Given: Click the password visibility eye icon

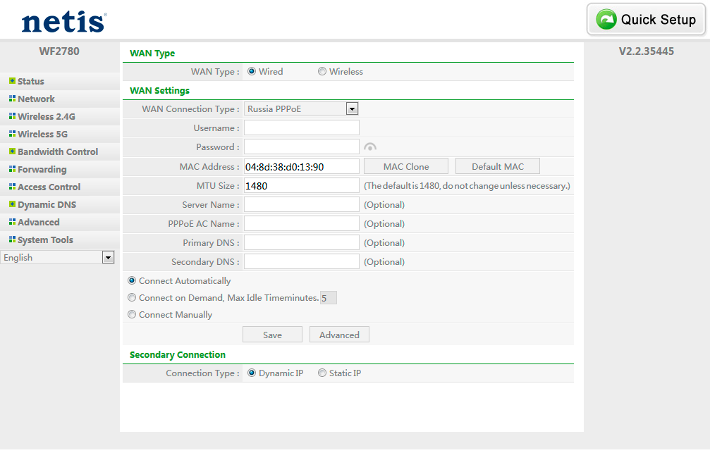Looking at the screenshot, I should tap(370, 147).
